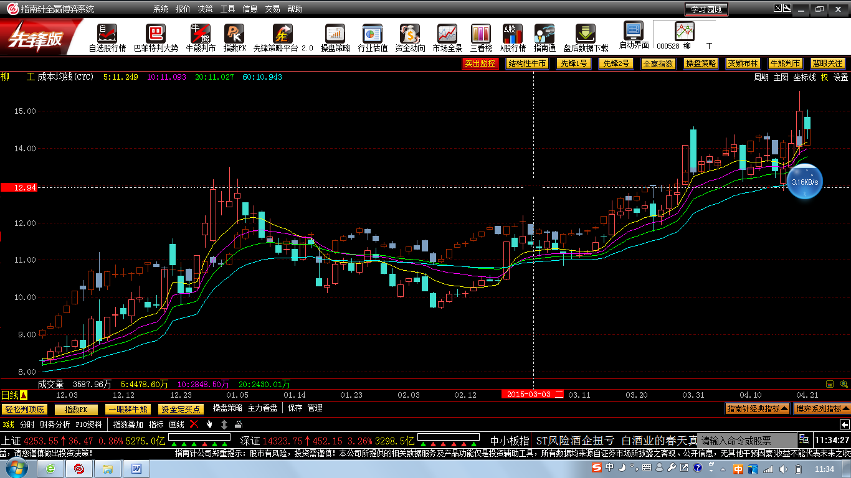Switch to the 财务分析 tab
This screenshot has width=851, height=478.
point(55,424)
